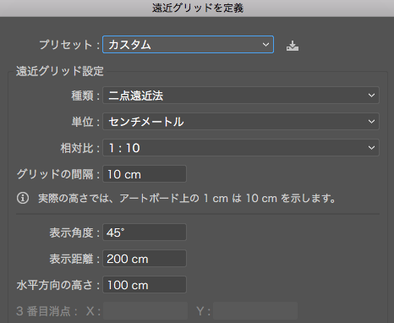This screenshot has height=323, width=394.
Task: Open the 相対比 dropdown showing 1 : 10
Action: click(241, 148)
